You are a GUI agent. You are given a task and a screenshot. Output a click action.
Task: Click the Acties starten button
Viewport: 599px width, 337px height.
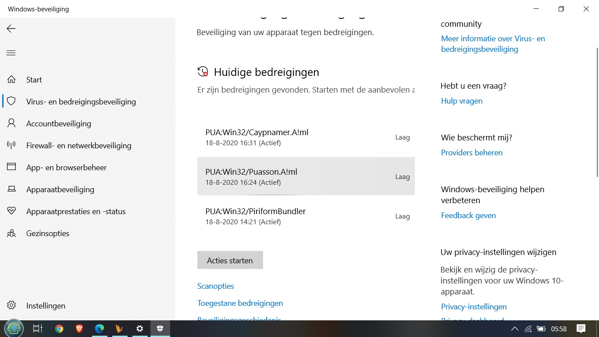pos(230,260)
